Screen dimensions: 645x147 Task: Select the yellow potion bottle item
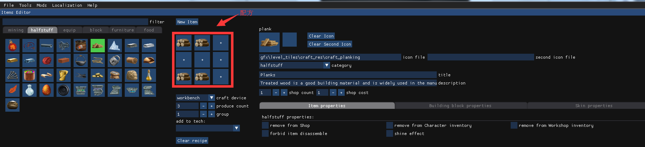[x=149, y=75]
